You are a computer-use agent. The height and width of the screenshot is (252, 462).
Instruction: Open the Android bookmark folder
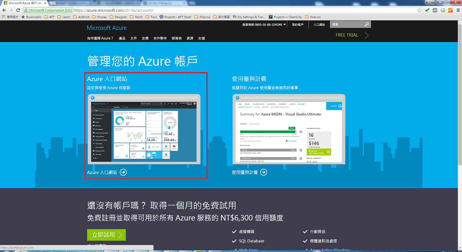[x=81, y=17]
